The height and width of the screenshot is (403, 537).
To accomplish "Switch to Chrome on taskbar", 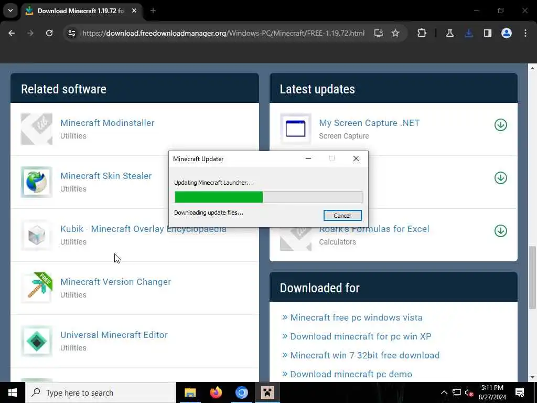I will coord(241,393).
